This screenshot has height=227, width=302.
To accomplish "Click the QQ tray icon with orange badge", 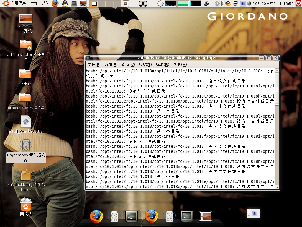I will point(228,4).
